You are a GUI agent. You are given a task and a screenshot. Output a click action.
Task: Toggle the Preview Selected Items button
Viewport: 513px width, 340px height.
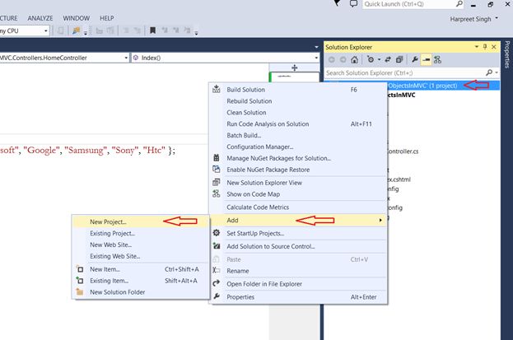click(426, 59)
